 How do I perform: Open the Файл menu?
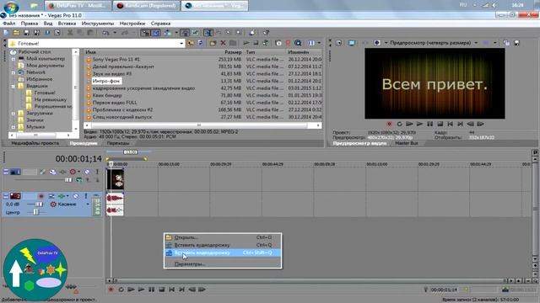coord(9,24)
